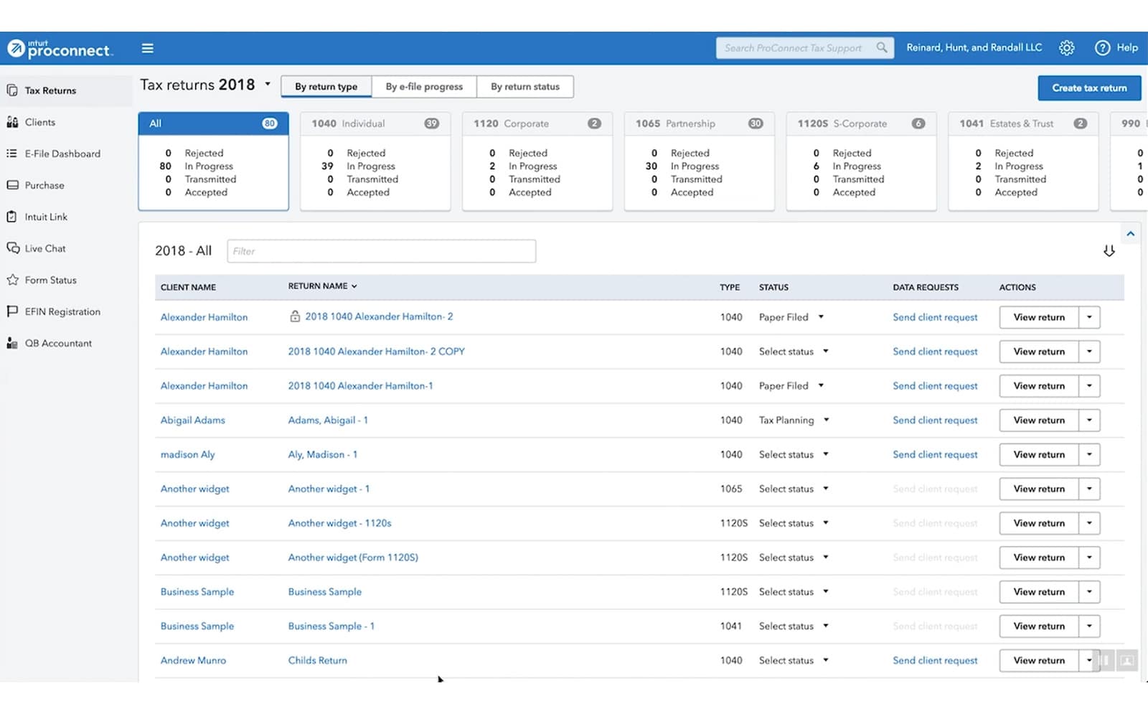The height and width of the screenshot is (714, 1148).
Task: Click View return for Childs Return
Action: tap(1039, 661)
